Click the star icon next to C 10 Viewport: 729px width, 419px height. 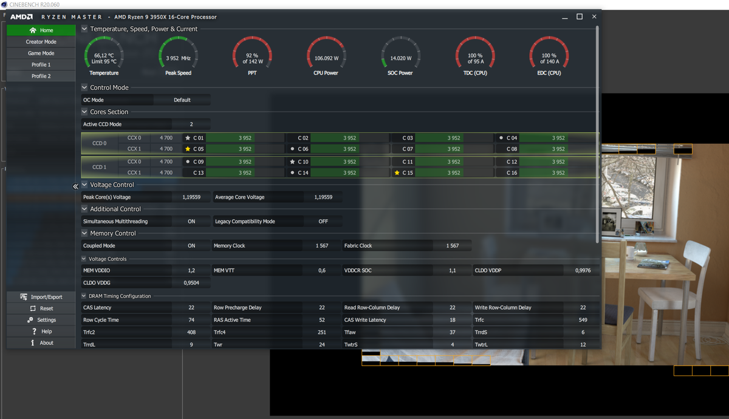(292, 162)
